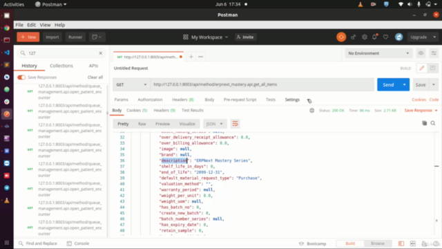Switch to the response Cookies (5) tab
Screen dimensions: 442x249
click(137, 111)
